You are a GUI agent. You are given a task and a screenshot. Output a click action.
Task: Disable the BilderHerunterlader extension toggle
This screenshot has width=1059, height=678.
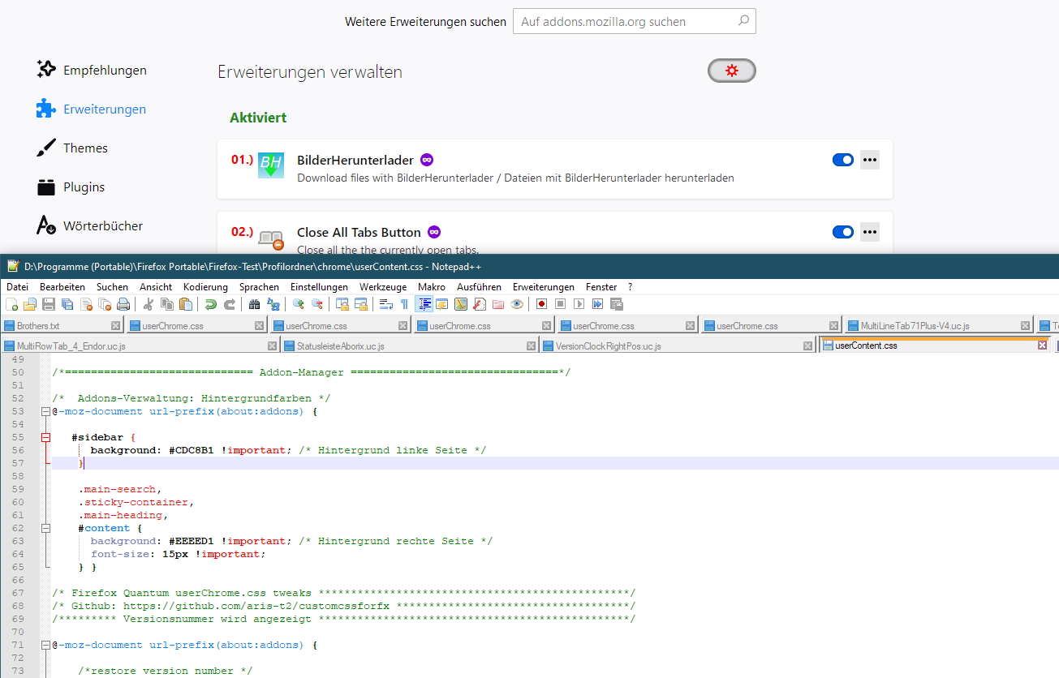[843, 161]
